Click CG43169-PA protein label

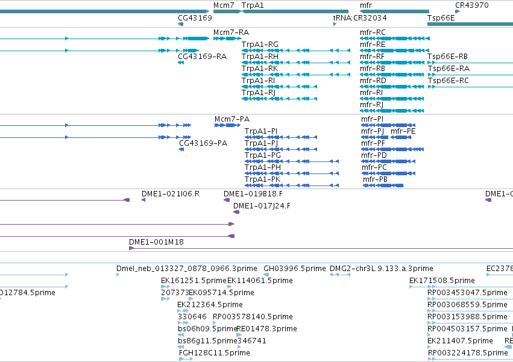tap(203, 143)
